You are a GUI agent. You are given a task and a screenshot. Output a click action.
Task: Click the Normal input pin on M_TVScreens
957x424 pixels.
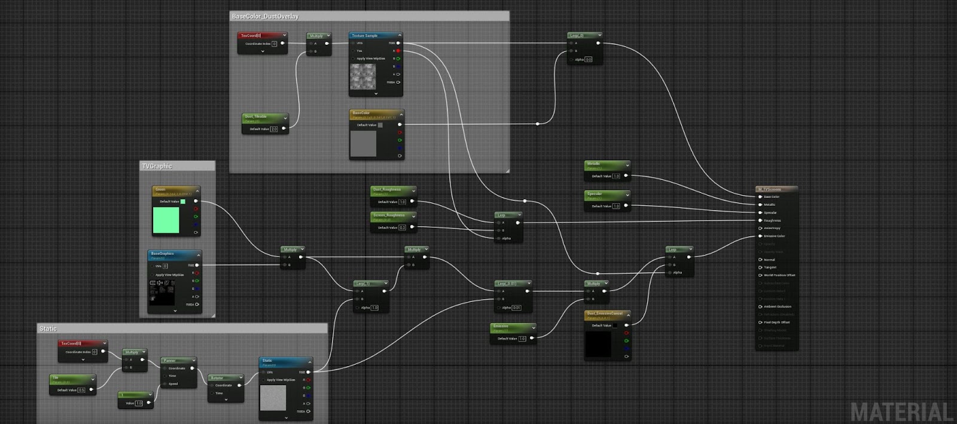[760, 260]
